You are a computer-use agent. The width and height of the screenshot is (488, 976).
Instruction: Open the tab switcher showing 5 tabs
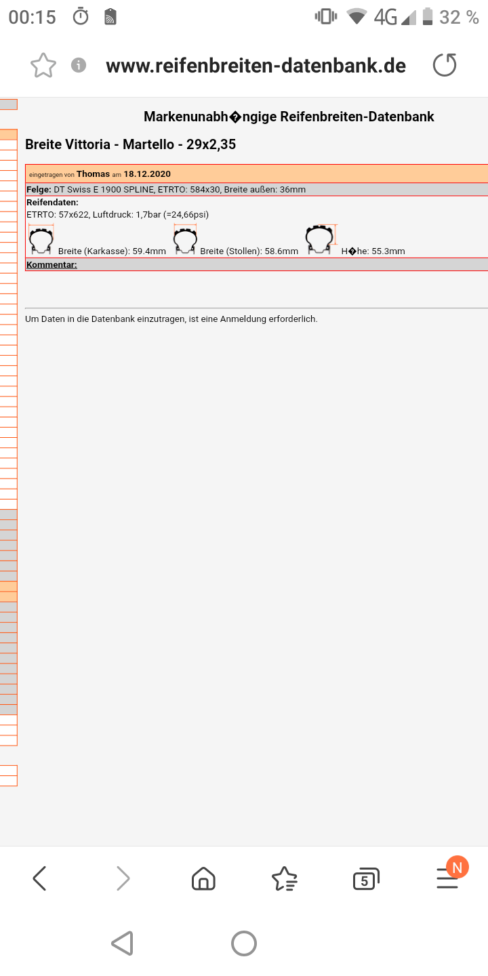coord(365,879)
